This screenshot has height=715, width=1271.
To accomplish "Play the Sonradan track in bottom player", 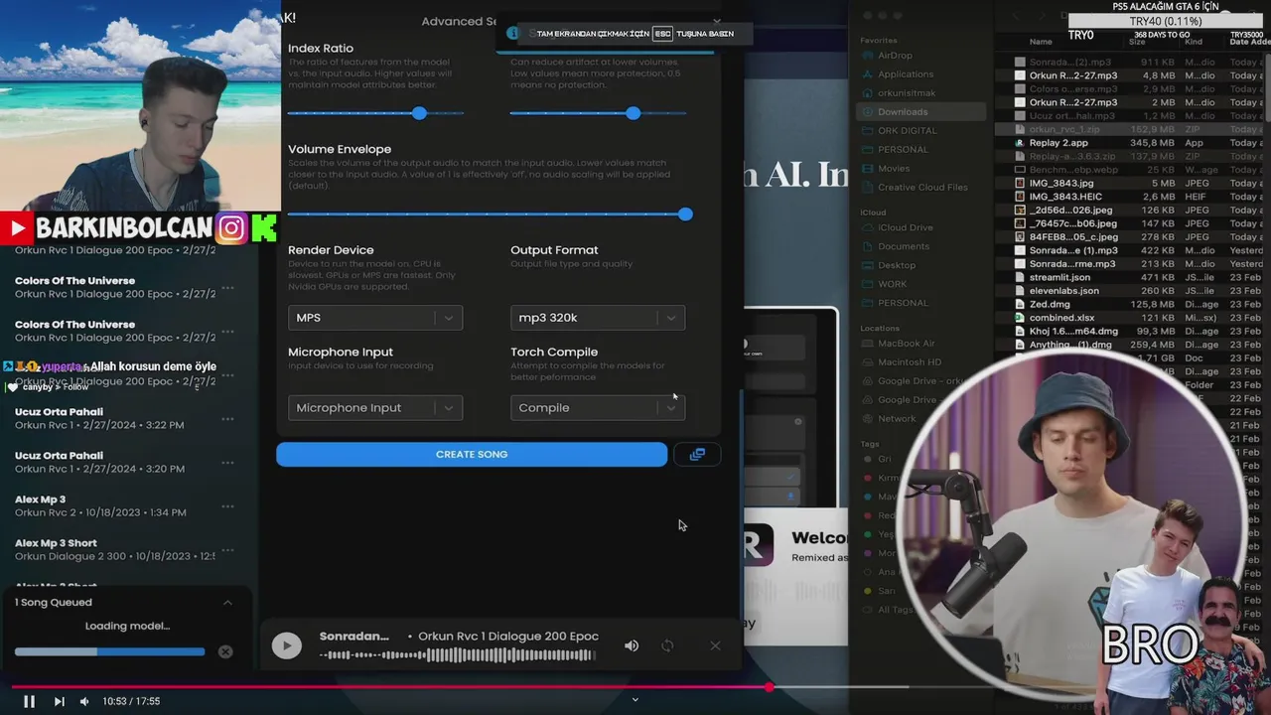I will click(x=286, y=645).
